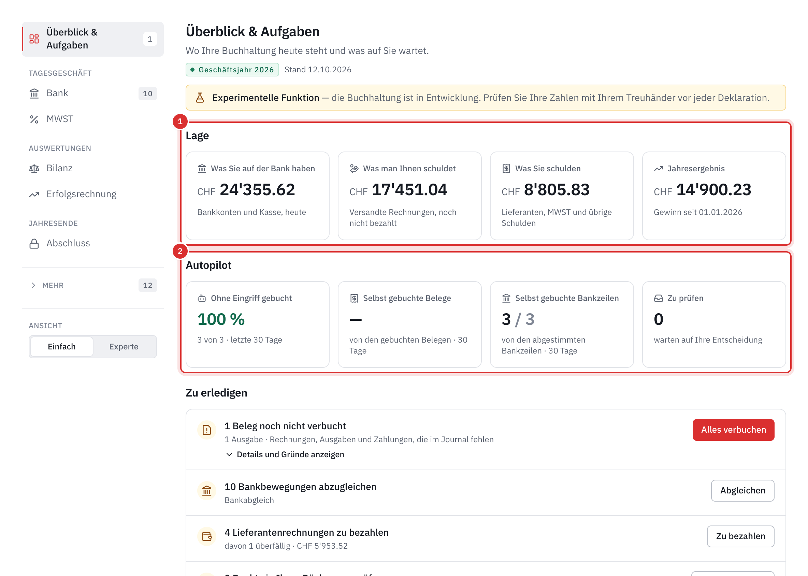Click the 'Zu bezahlen' button
Image resolution: width=808 pixels, height=576 pixels.
(x=740, y=537)
